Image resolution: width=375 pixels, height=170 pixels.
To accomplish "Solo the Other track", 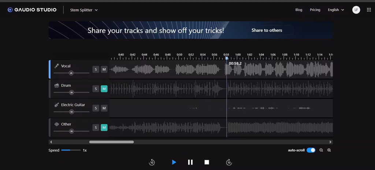I will pos(96,128).
